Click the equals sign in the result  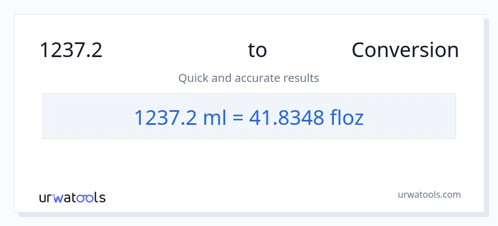tap(238, 117)
